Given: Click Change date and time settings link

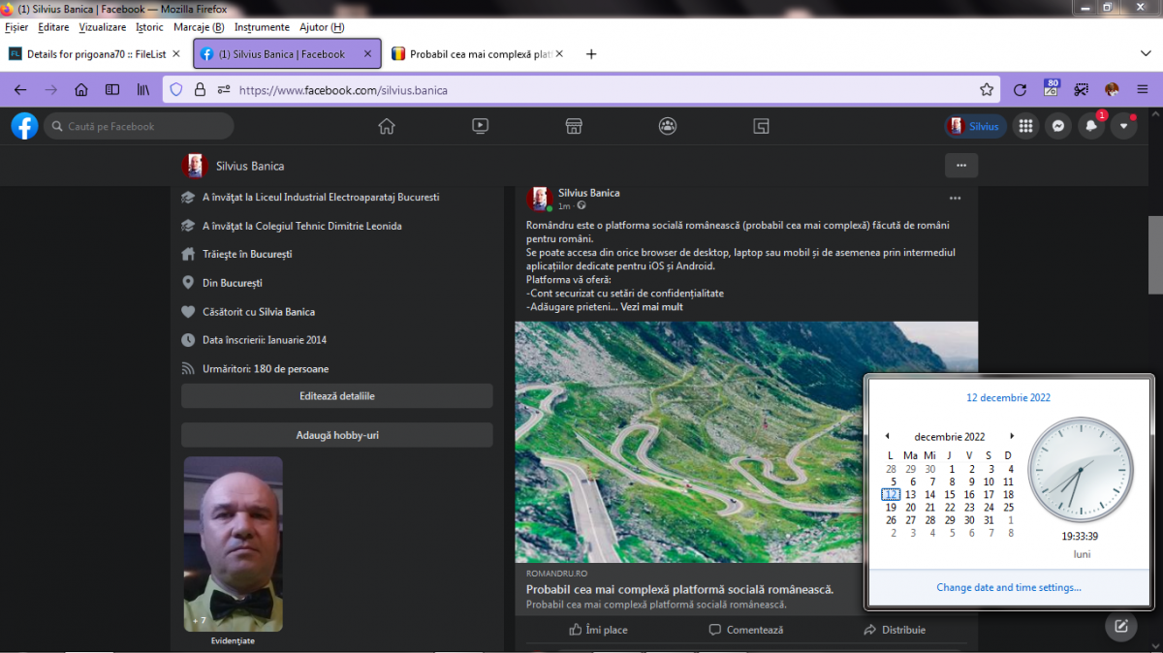Looking at the screenshot, I should [1009, 587].
